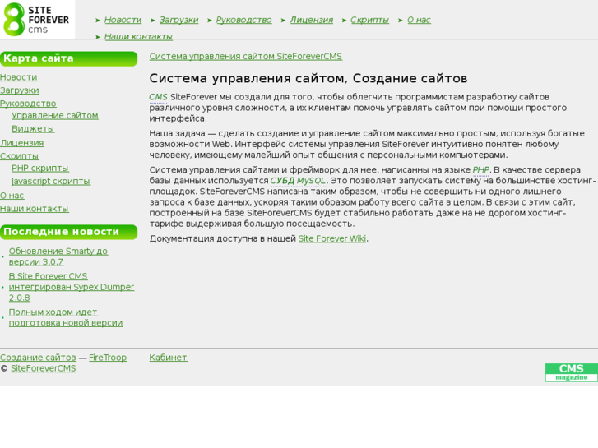Open Наши контакты in the top menu

[x=138, y=36]
